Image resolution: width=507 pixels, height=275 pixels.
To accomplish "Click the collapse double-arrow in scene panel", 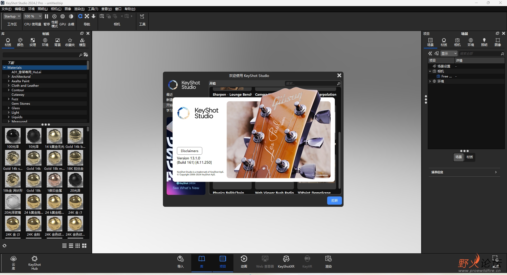I will pos(430,54).
